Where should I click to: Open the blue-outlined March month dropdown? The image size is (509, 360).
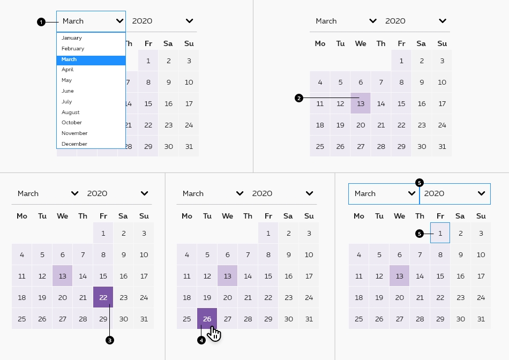pos(384,193)
